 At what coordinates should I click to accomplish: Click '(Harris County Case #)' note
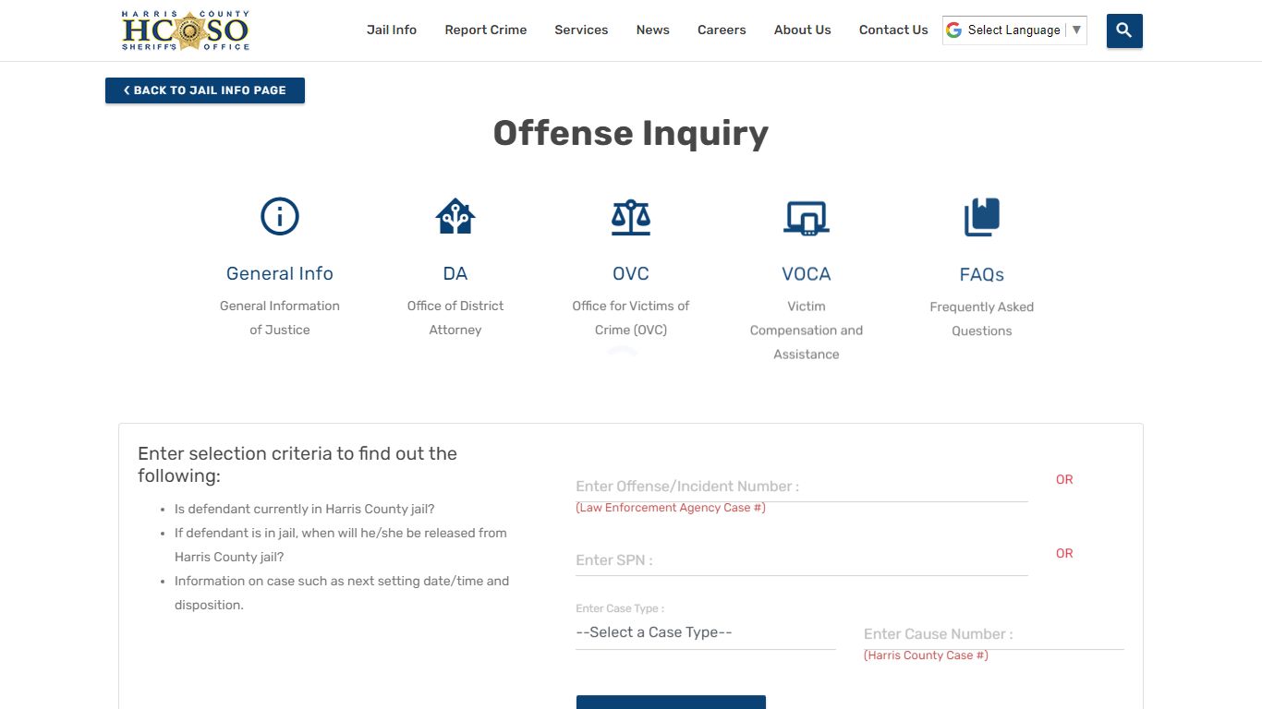pyautogui.click(x=926, y=655)
